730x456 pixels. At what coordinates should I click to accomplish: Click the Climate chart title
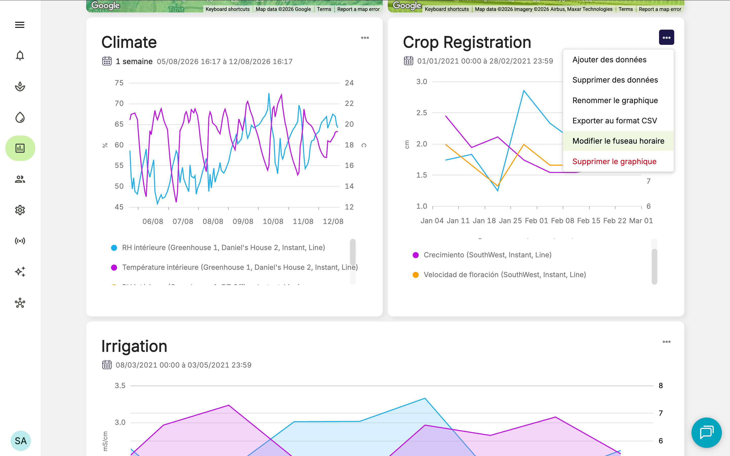coord(129,42)
